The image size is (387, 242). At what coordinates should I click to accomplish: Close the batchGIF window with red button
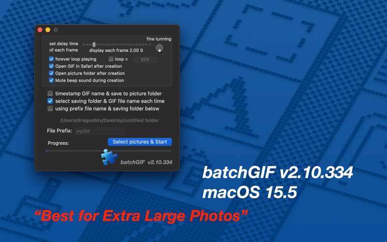click(40, 30)
